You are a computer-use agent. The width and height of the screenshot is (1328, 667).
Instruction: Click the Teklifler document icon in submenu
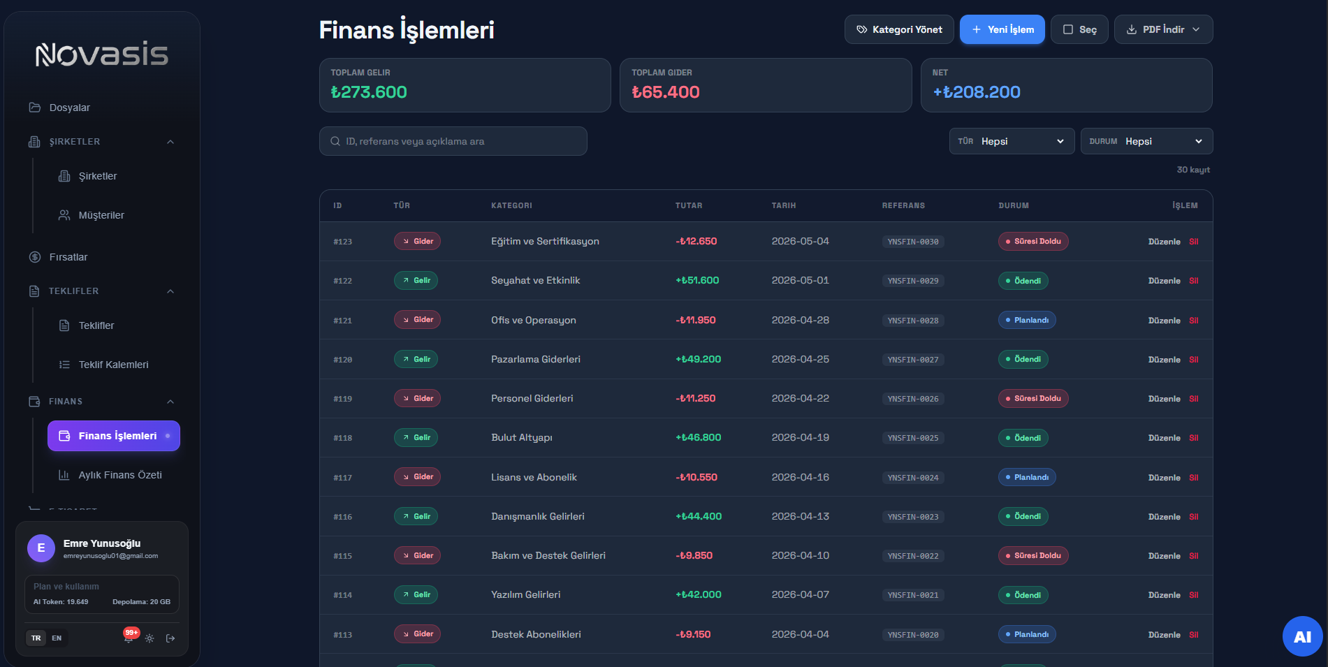pyautogui.click(x=64, y=325)
